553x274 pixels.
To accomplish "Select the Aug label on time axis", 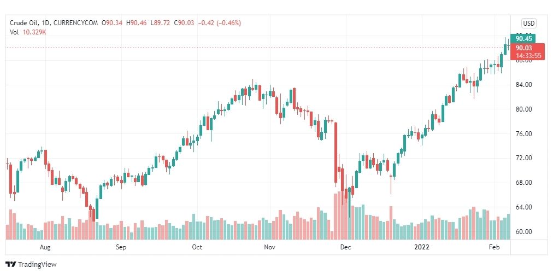I will (x=45, y=248).
